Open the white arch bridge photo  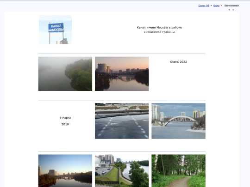click(178, 121)
